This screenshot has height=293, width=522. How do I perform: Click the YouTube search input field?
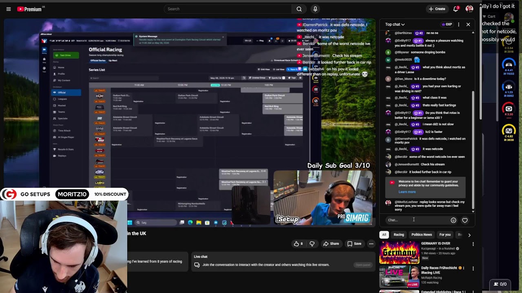228,9
